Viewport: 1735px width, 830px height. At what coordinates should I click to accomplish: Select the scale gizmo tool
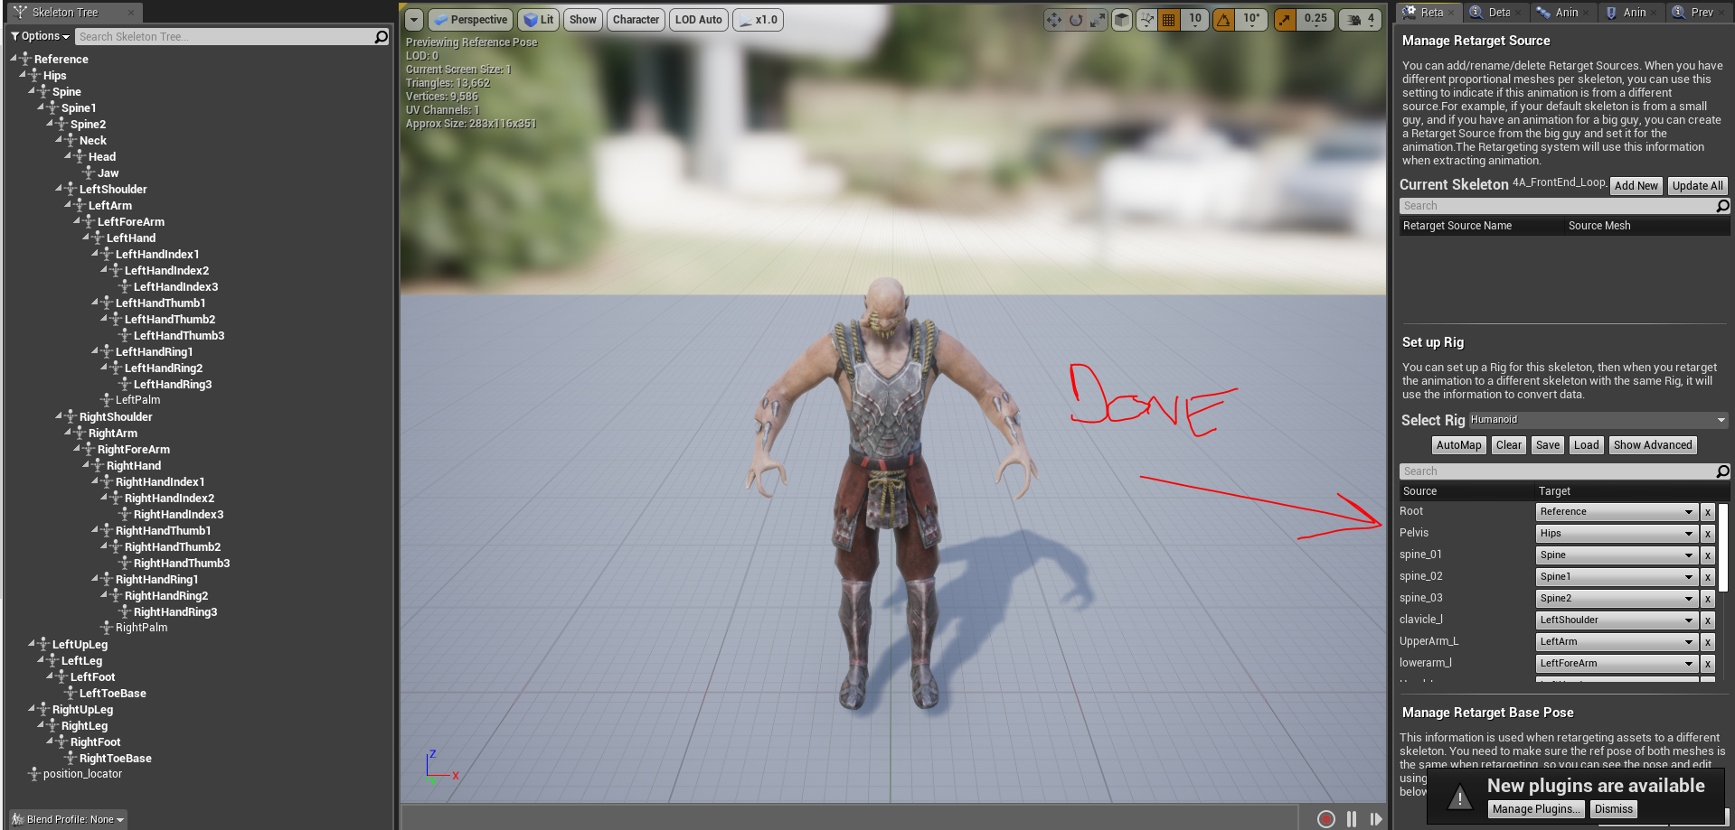pyautogui.click(x=1098, y=20)
